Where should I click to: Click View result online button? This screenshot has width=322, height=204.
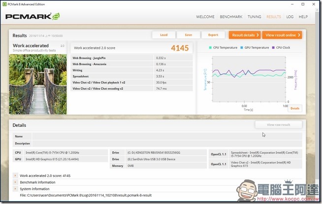(282, 35)
